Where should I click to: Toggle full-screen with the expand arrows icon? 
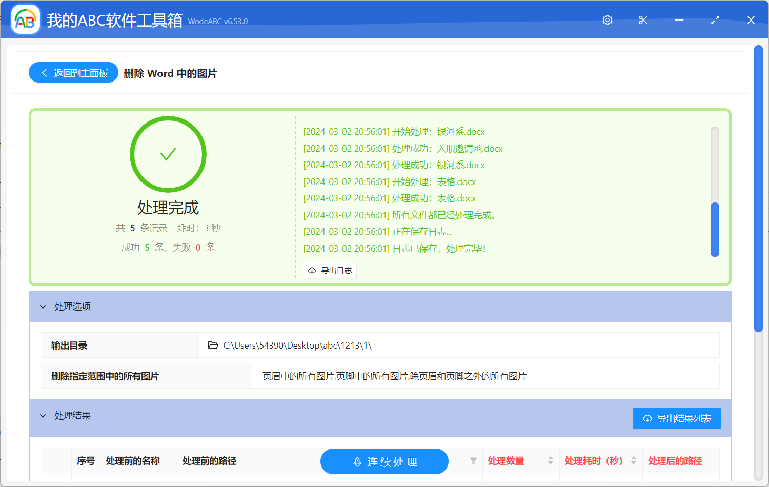pos(715,20)
